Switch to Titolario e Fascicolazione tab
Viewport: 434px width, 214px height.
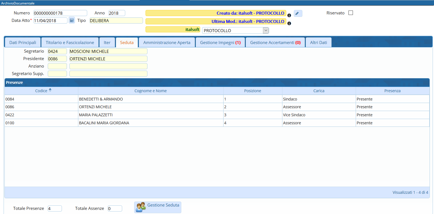click(70, 43)
